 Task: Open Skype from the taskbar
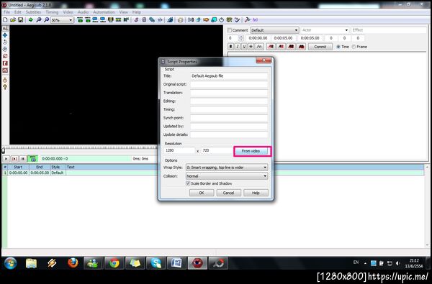click(x=156, y=263)
